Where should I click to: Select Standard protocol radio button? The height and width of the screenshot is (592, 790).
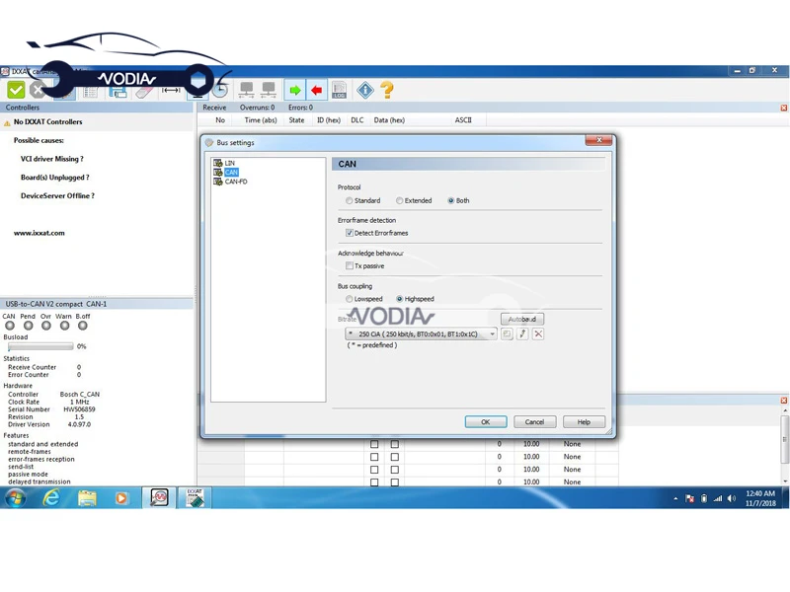point(350,201)
